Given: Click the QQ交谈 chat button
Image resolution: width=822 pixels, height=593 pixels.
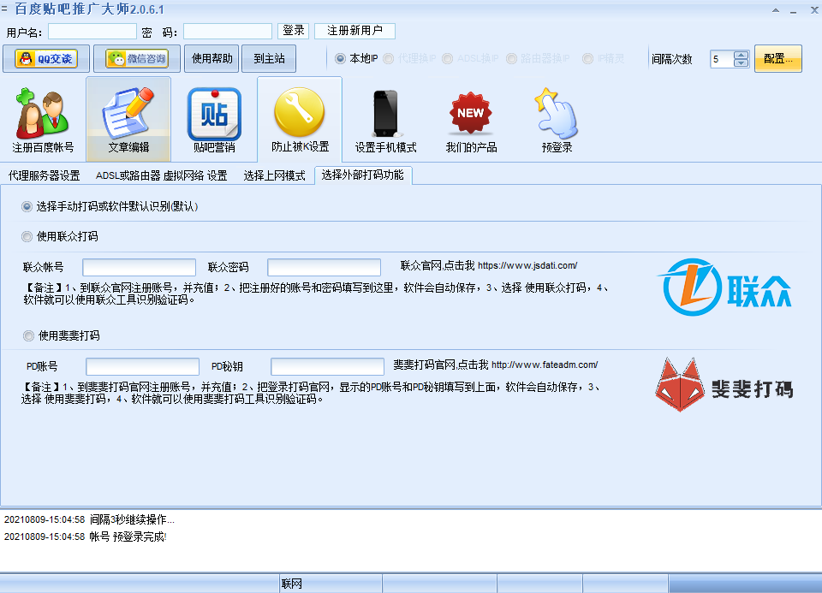Looking at the screenshot, I should (46, 59).
